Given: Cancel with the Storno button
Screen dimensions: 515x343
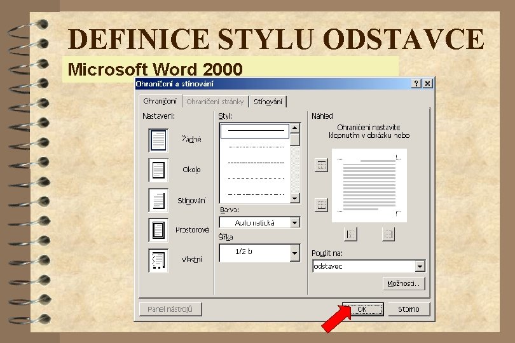Looking at the screenshot, I should (x=409, y=309).
